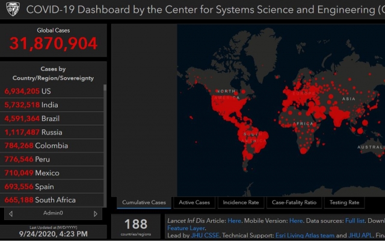This screenshot has width=385, height=241.
Task: Select the Colombia row in cases list
Action: pyautogui.click(x=52, y=146)
